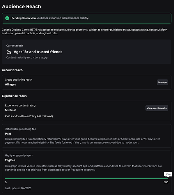The height and width of the screenshot is (195, 174).
Task: Click 'Last updated 8/6/2026' text
Action: [18, 188]
